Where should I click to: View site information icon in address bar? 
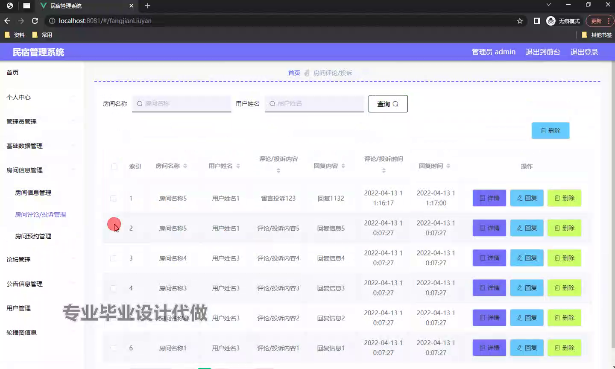52,20
